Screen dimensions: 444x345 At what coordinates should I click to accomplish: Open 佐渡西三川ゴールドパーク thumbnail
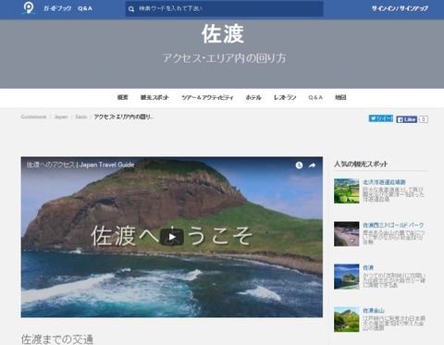tap(347, 234)
